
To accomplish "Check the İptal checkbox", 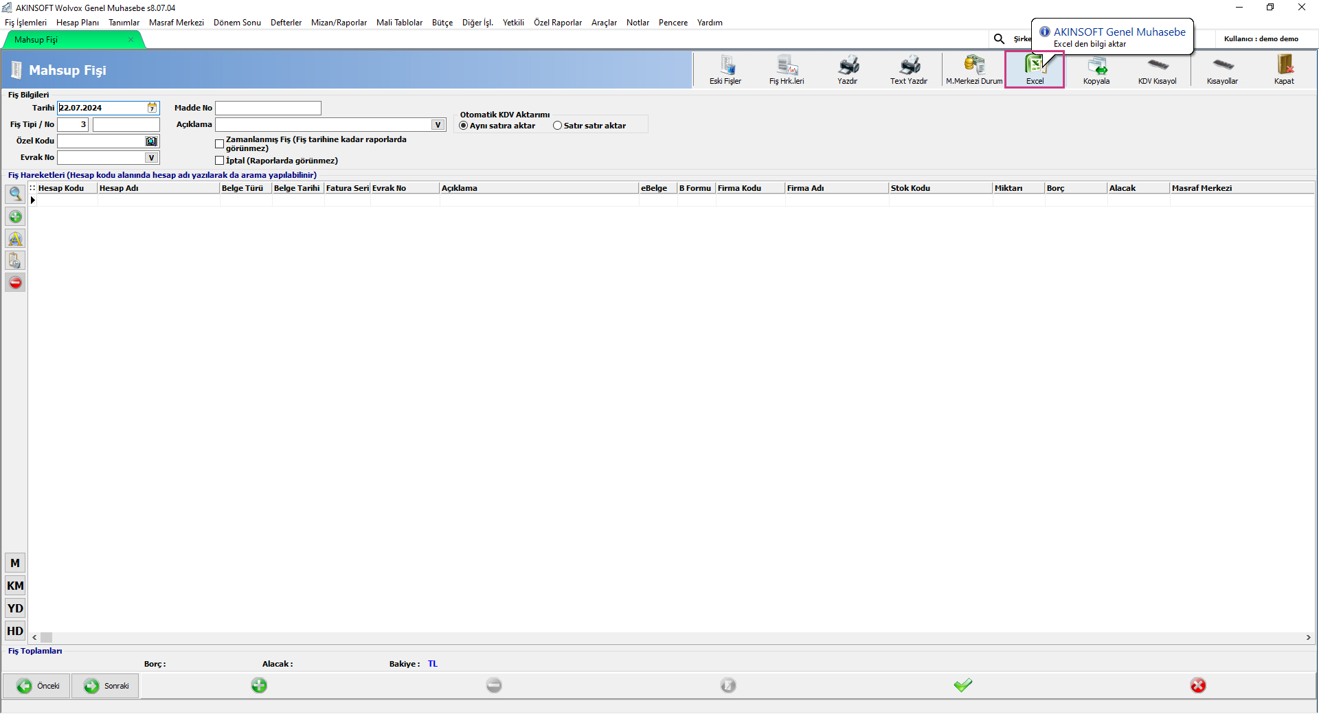I will (x=220, y=161).
